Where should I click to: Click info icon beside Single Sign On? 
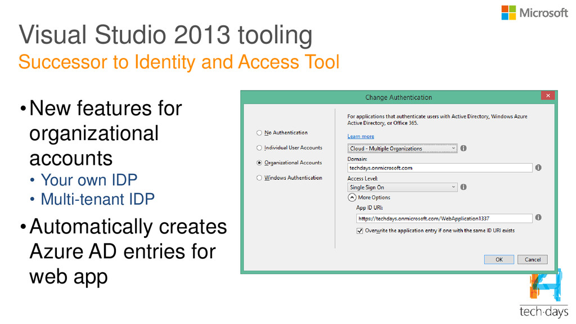pos(463,187)
